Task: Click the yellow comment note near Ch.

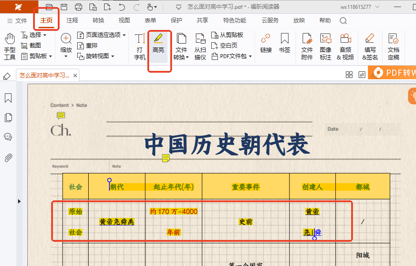Action: 61,115
